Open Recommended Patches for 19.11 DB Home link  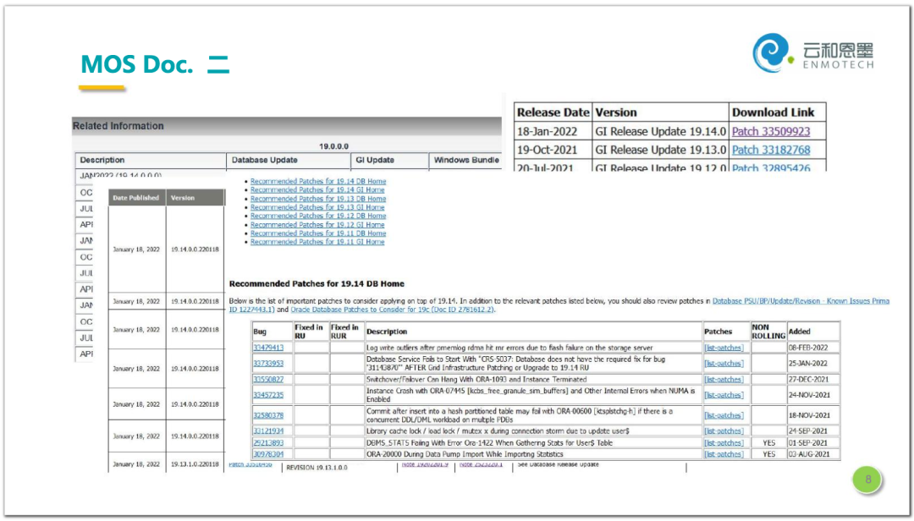point(317,233)
